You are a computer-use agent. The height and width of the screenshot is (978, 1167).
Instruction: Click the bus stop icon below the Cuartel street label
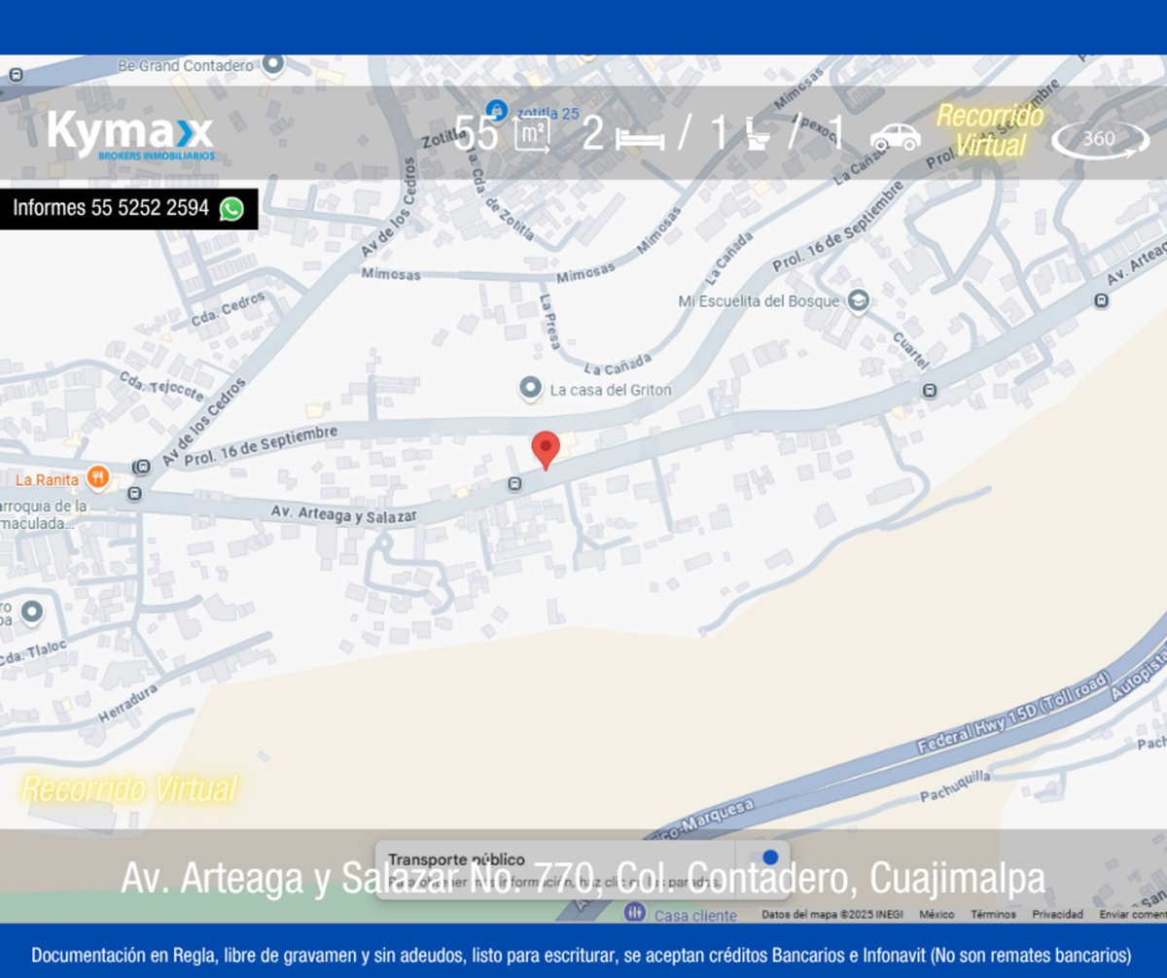click(930, 391)
